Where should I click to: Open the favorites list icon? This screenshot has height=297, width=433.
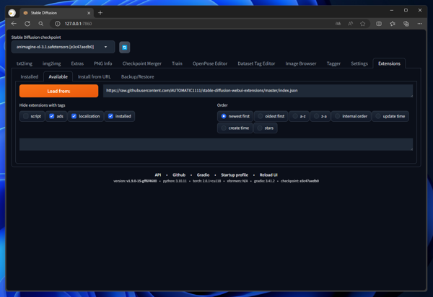point(393,24)
